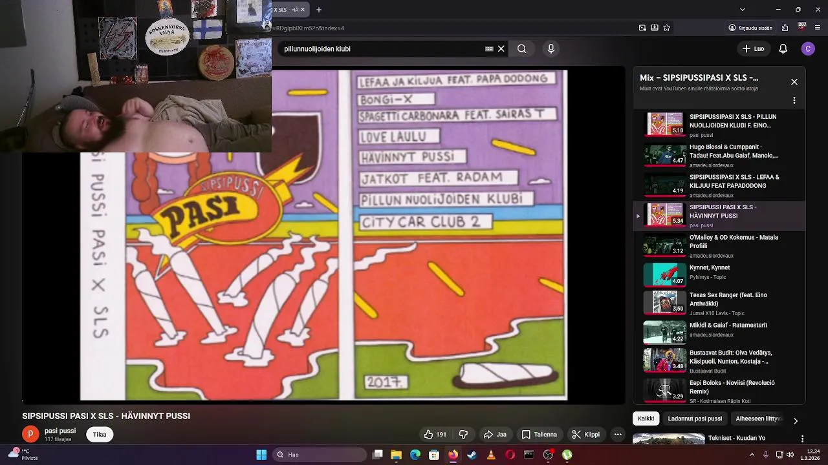Open Opera browser from taskbar
Screen dimensions: 828x465
coord(510,455)
